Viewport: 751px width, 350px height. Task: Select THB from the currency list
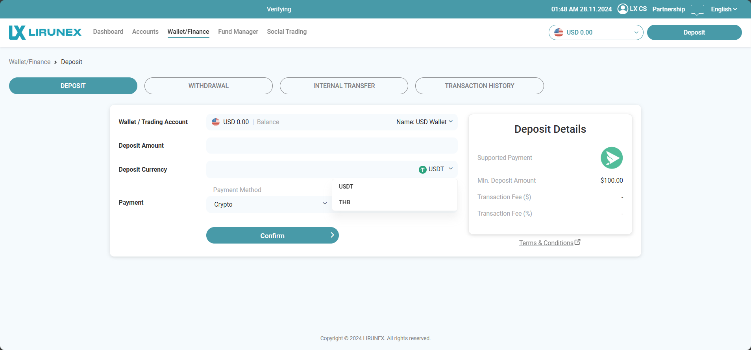click(344, 202)
